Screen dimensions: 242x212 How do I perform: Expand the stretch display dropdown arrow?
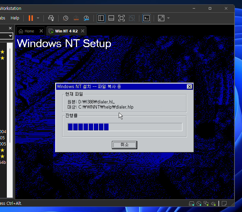(x=168, y=18)
